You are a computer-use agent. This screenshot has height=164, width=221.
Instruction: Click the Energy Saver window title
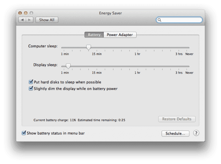point(110,13)
